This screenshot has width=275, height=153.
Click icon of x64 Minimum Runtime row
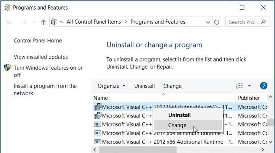tap(98, 133)
